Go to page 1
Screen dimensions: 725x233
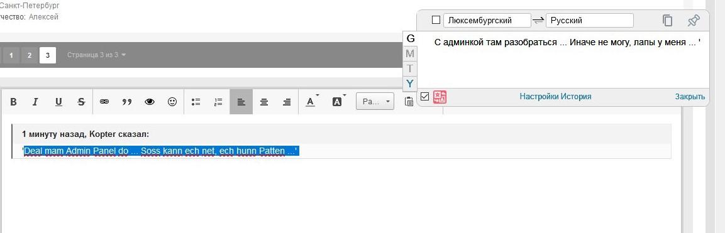pyautogui.click(x=11, y=55)
